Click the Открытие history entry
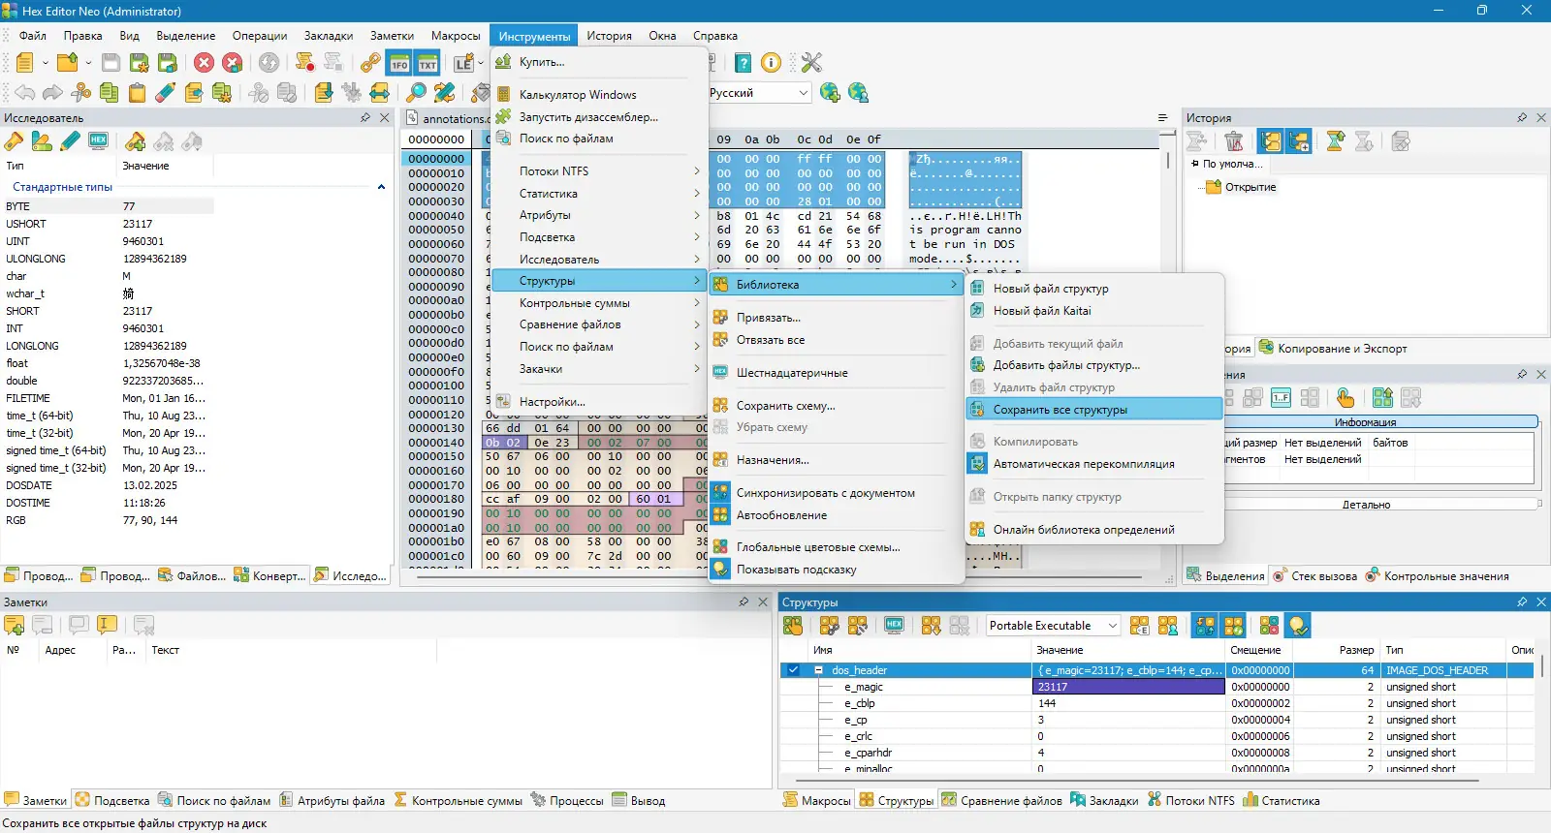Screen dimensions: 1551x833 tap(1250, 187)
